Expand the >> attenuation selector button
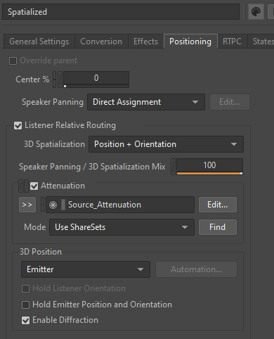This screenshot has width=274, height=339. 27,205
